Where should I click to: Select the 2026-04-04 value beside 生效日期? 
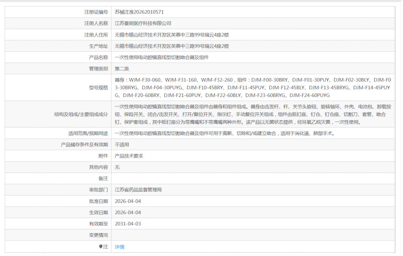pyautogui.click(x=128, y=212)
